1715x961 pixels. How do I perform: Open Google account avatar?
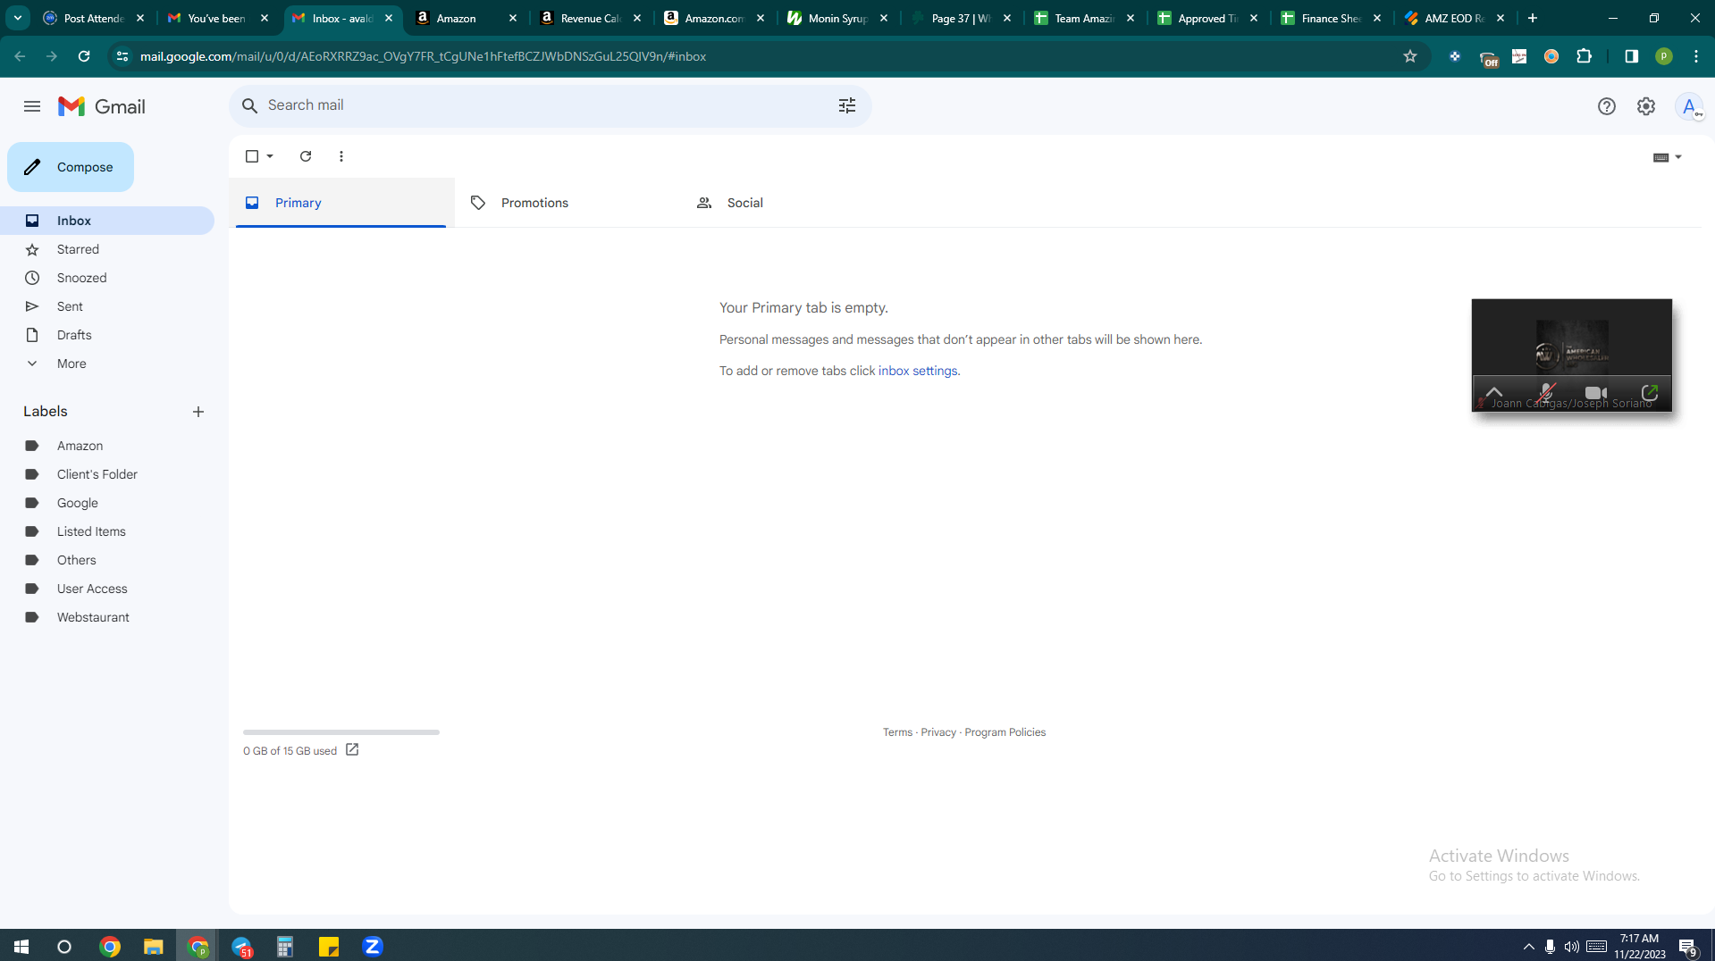1688,106
